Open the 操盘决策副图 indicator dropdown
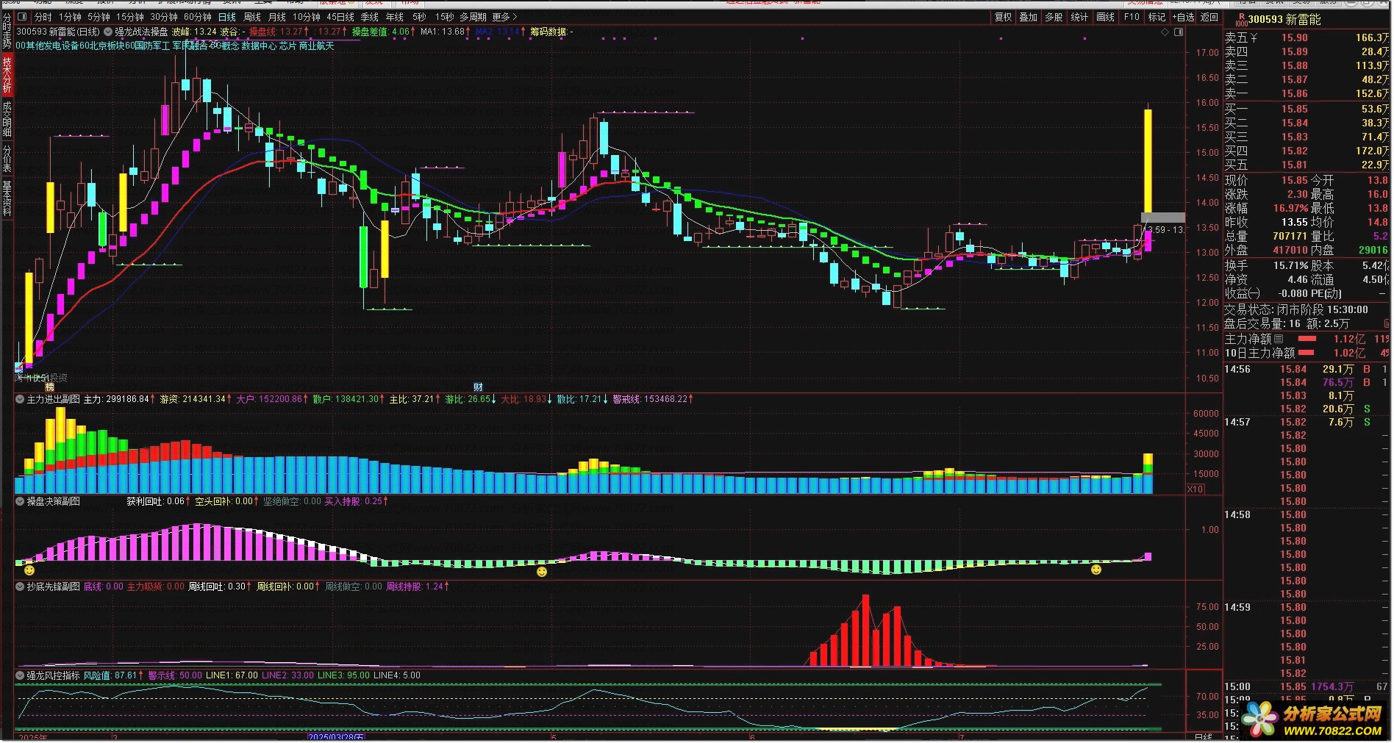Image resolution: width=1394 pixels, height=743 pixels. coord(20,501)
